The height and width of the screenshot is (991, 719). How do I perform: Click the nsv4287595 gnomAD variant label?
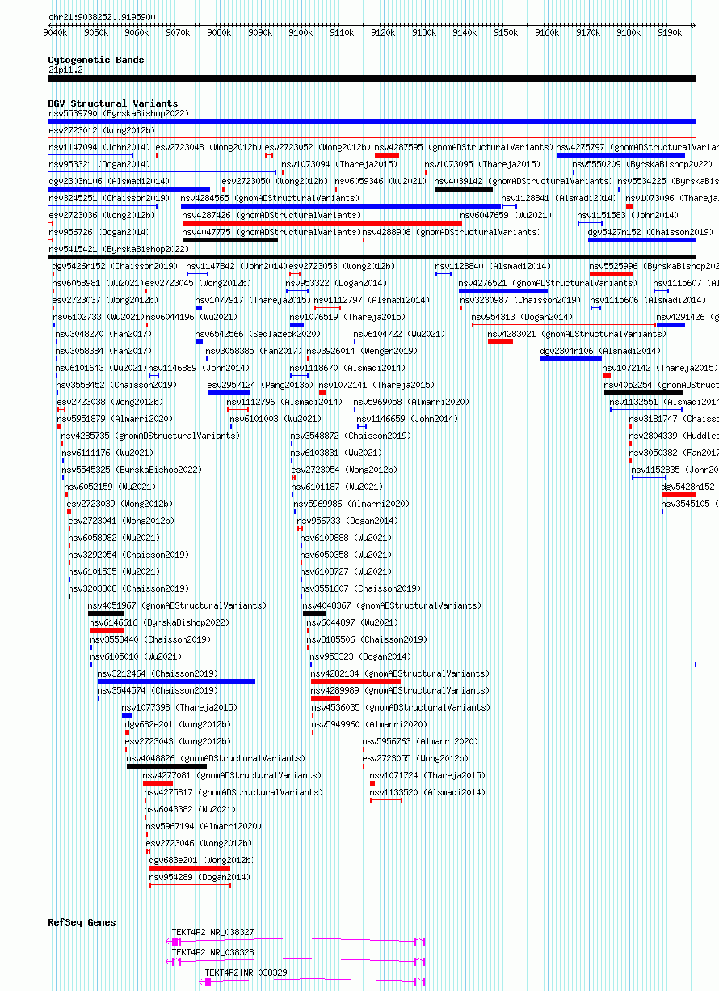pos(464,147)
